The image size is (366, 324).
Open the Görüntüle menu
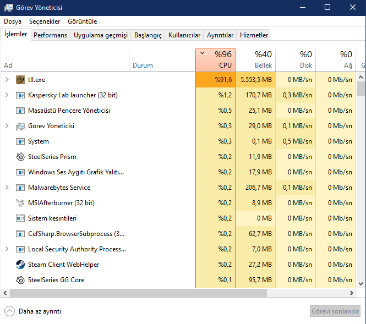pyautogui.click(x=83, y=21)
